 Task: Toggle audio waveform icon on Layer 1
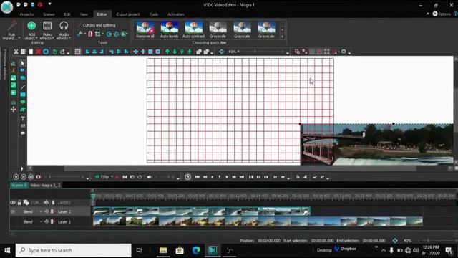click(x=46, y=221)
